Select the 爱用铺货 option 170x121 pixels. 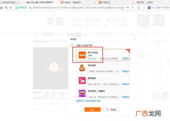pyautogui.click(x=103, y=81)
